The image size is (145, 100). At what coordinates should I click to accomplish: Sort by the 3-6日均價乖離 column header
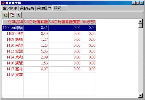click(x=36, y=22)
